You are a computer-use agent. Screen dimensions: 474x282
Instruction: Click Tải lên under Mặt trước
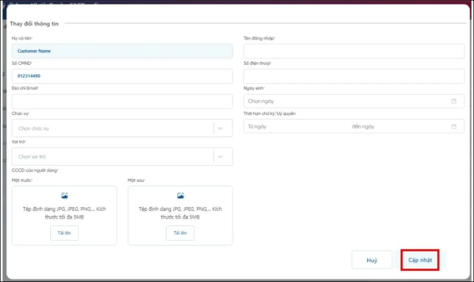click(64, 233)
